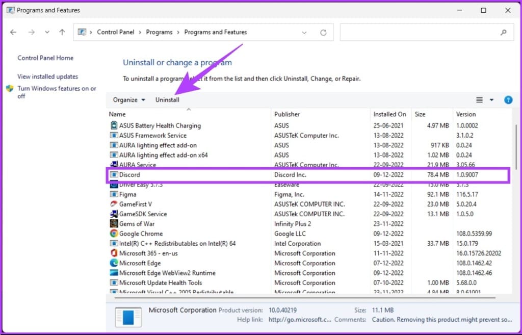This screenshot has height=335, width=522.
Task: Click the forward navigation arrow
Action: tap(32, 32)
